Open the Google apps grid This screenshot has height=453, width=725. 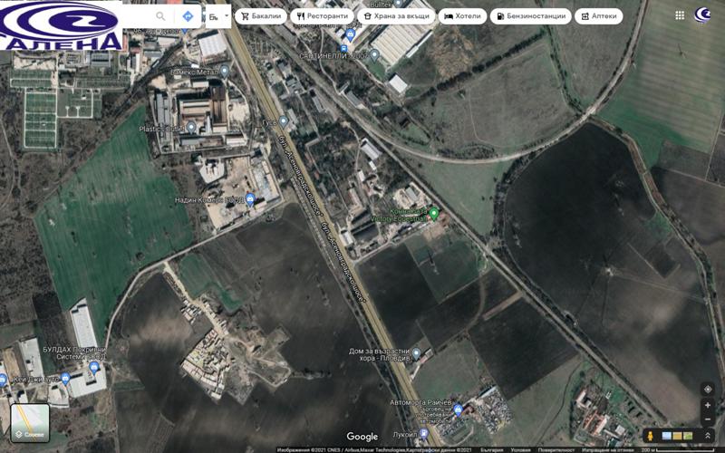[x=680, y=15]
